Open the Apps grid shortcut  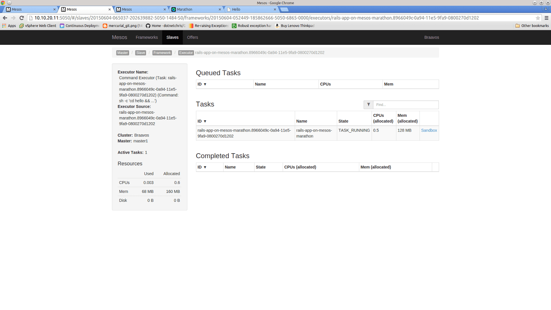tap(9, 26)
